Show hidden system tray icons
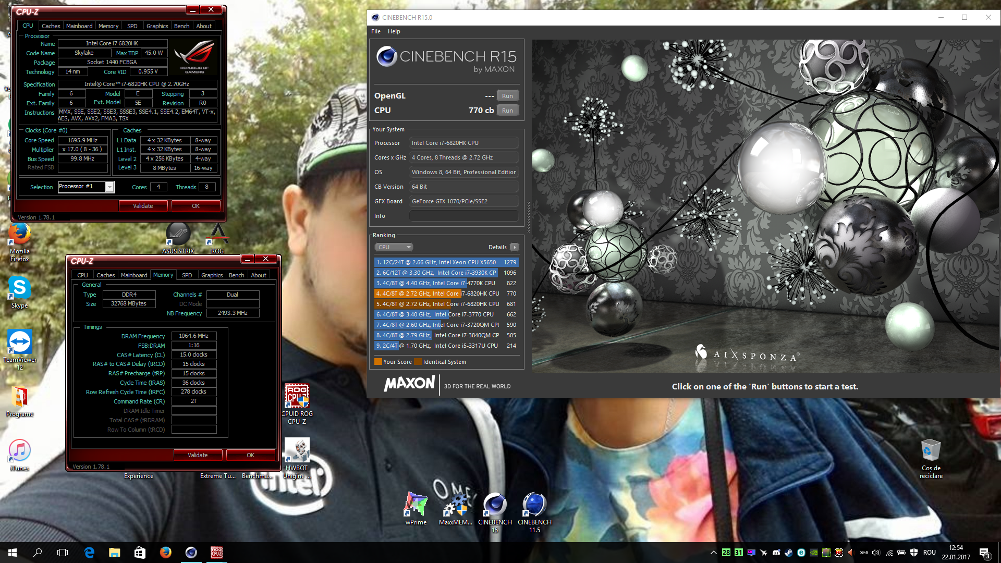The height and width of the screenshot is (563, 1001). click(713, 553)
